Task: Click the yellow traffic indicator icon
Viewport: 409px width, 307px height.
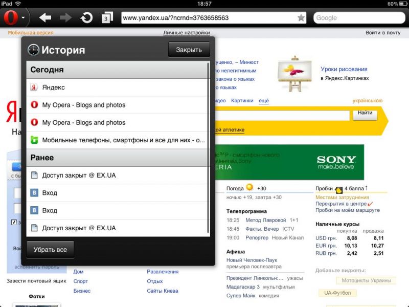Action: pyautogui.click(x=338, y=189)
